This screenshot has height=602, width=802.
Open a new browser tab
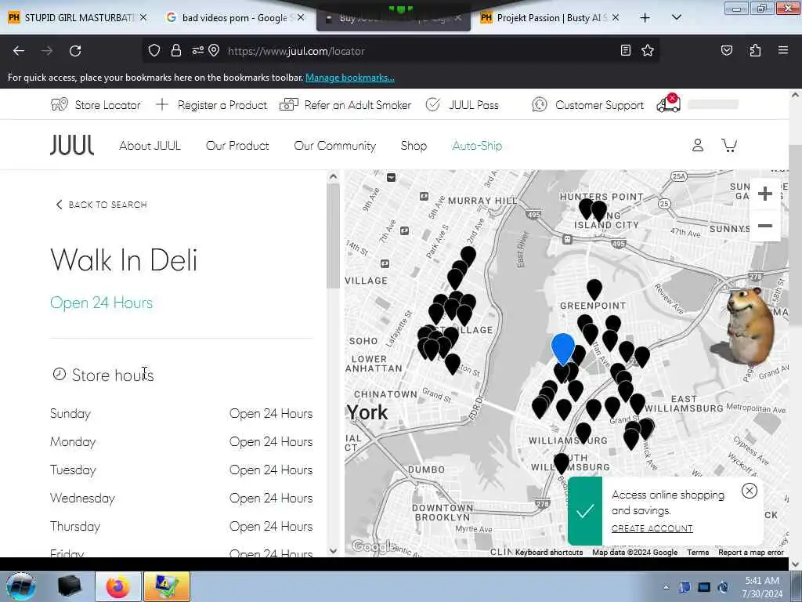point(645,18)
